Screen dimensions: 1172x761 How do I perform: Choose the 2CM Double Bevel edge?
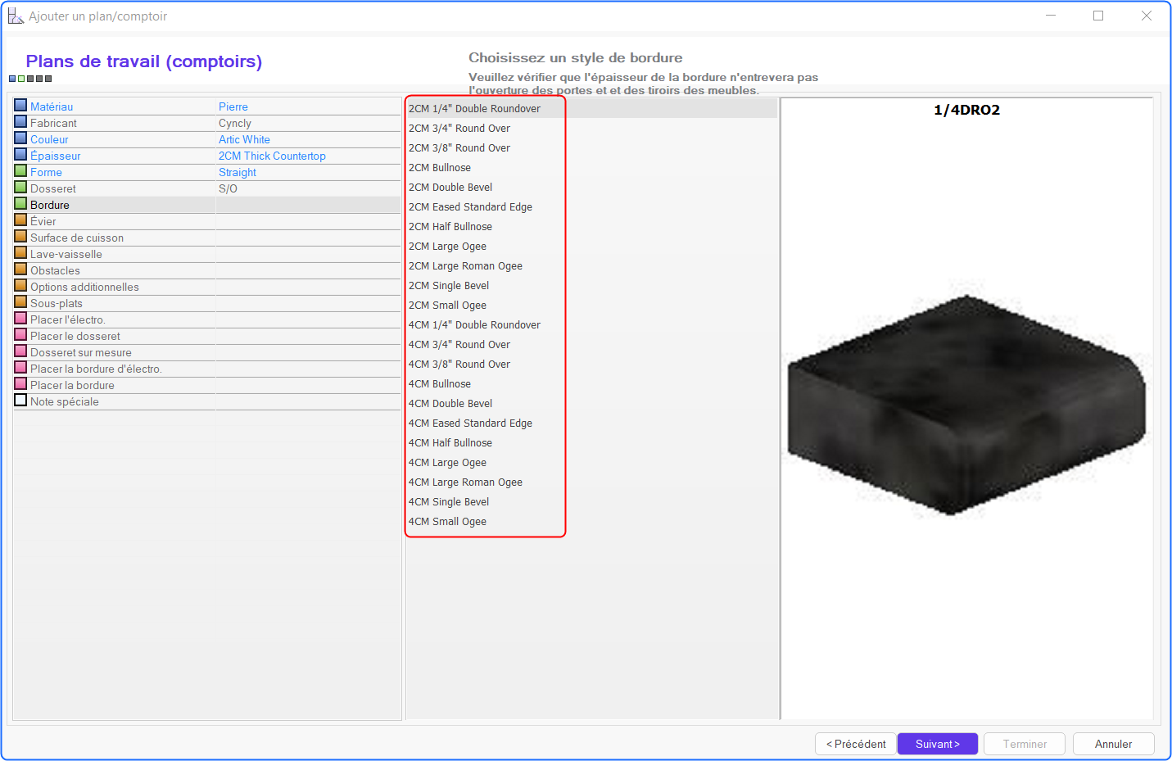point(450,187)
